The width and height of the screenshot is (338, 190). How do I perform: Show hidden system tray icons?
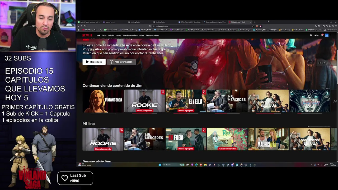312,165
